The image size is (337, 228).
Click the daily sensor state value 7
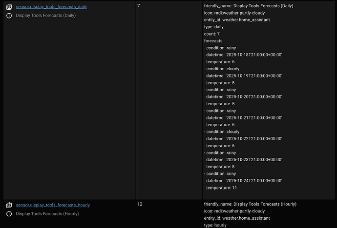pos(139,6)
